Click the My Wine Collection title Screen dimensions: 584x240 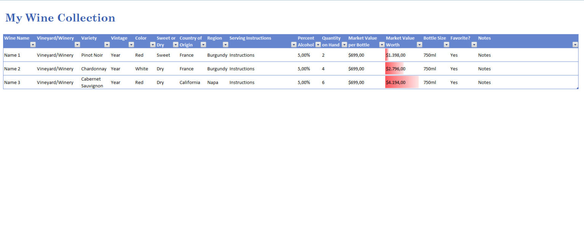point(60,17)
